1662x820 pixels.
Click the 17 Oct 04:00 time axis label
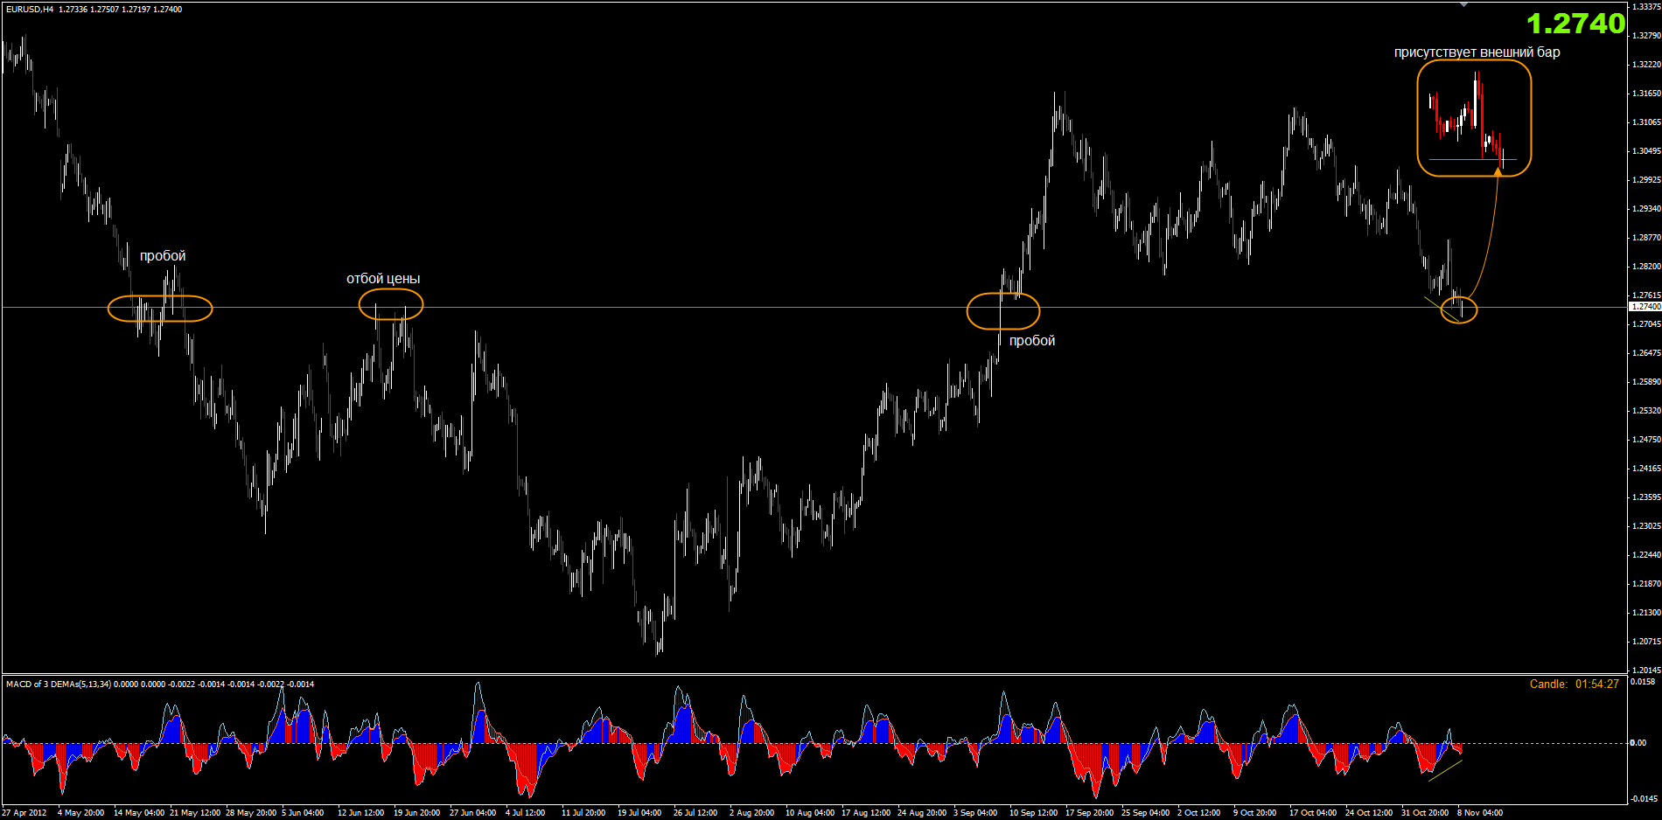1313,813
